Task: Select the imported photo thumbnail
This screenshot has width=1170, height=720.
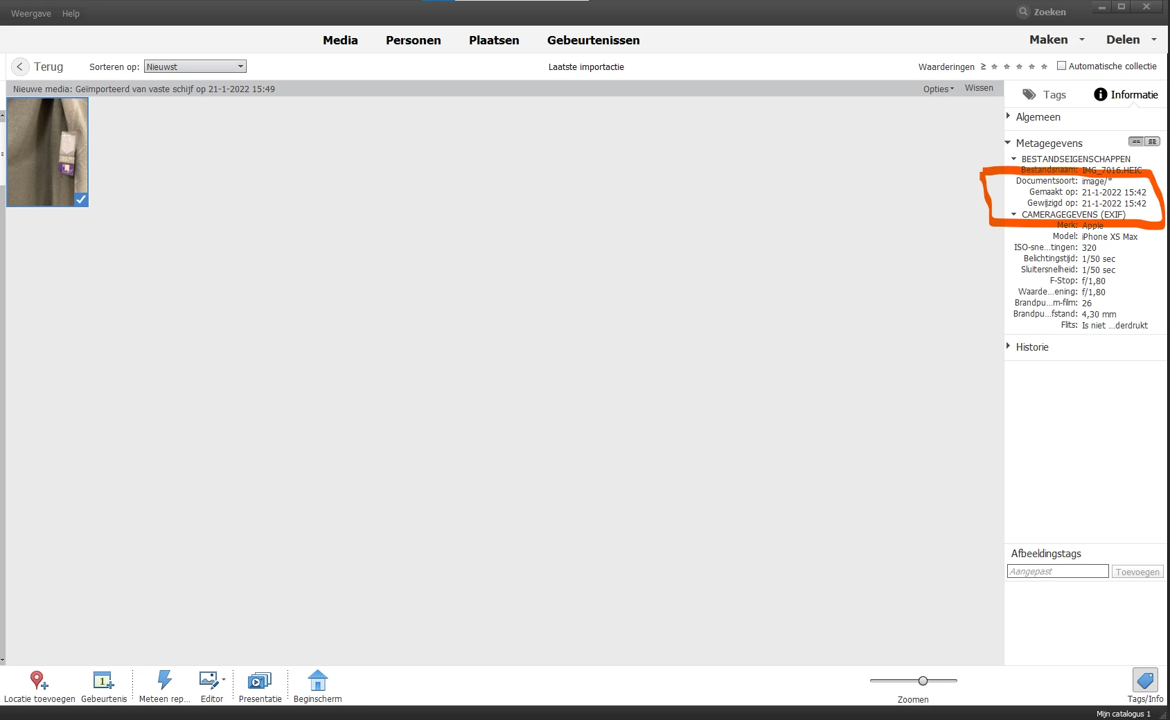Action: (x=47, y=152)
